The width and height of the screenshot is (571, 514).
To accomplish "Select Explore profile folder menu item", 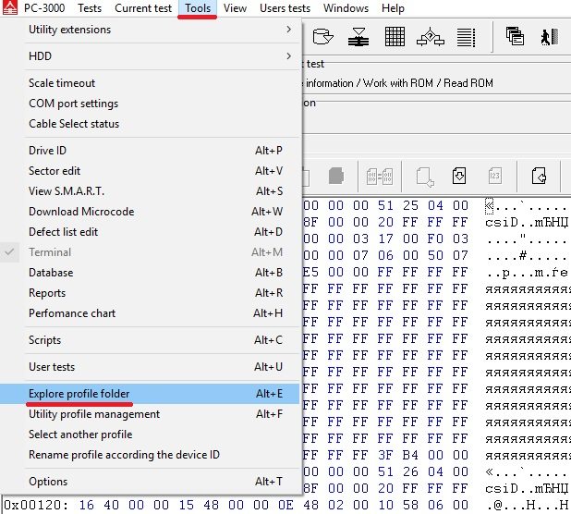I will click(80, 394).
